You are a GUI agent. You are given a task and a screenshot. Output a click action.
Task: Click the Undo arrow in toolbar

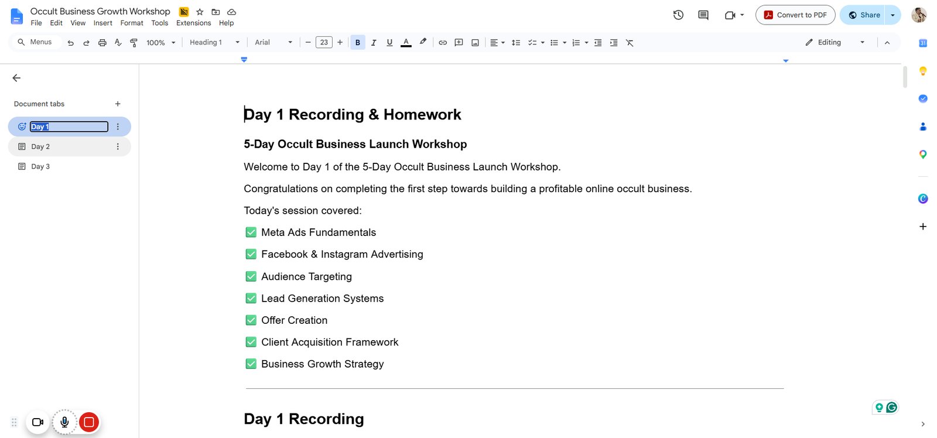click(70, 43)
